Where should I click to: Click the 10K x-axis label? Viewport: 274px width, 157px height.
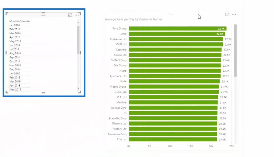click(170, 146)
